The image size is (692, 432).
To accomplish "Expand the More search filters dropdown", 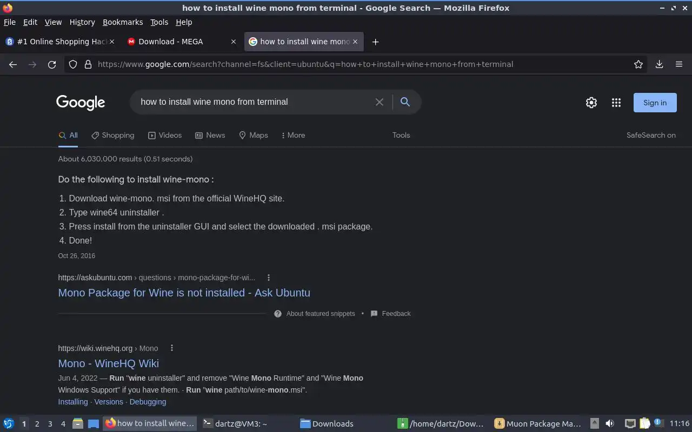I will pos(293,135).
